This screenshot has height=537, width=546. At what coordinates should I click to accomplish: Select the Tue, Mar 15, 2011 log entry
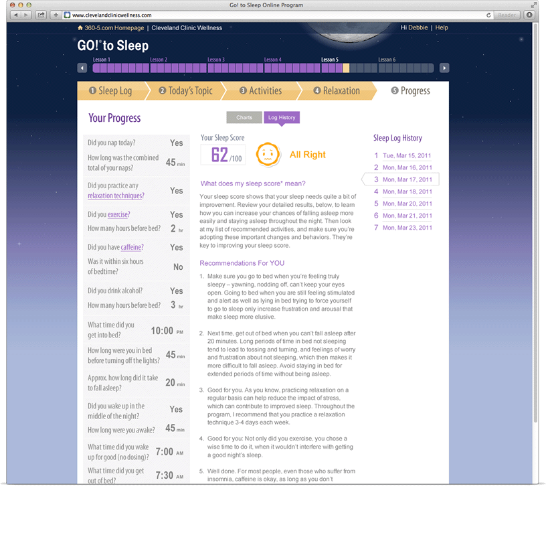pos(407,155)
